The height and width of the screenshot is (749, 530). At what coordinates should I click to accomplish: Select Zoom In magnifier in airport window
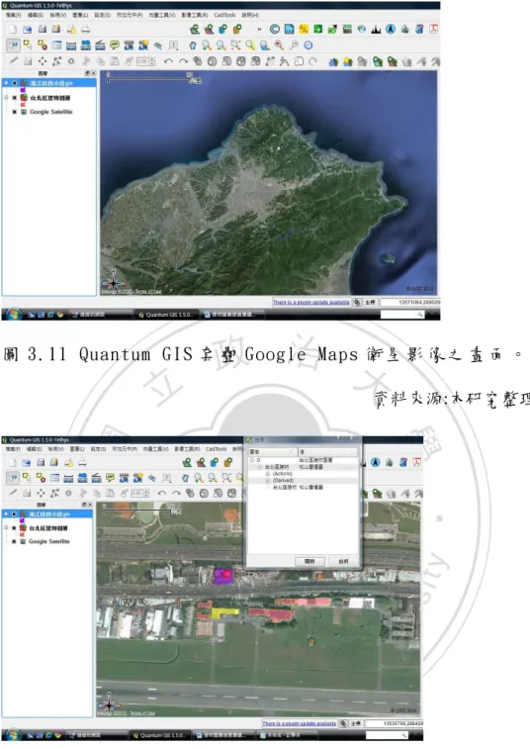pyautogui.click(x=199, y=478)
